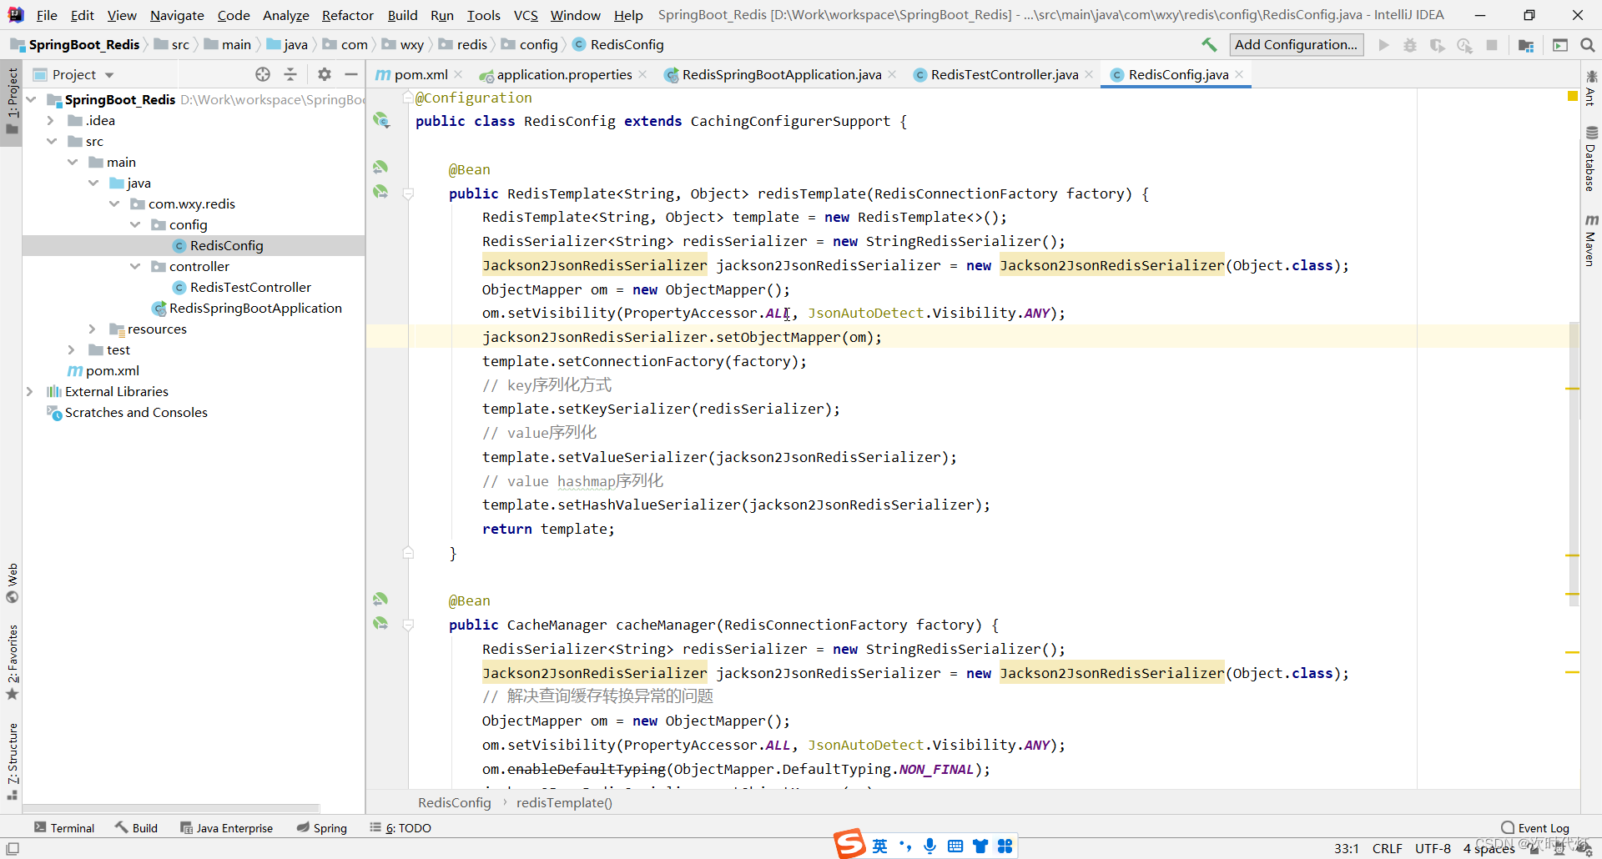Toggle the microphone on the input bar
The width and height of the screenshot is (1602, 859).
(x=931, y=846)
